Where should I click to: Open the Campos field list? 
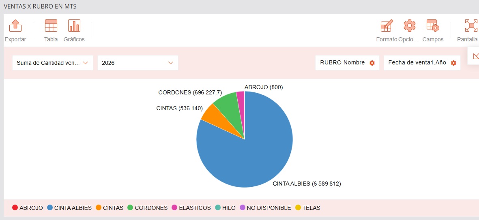[432, 26]
